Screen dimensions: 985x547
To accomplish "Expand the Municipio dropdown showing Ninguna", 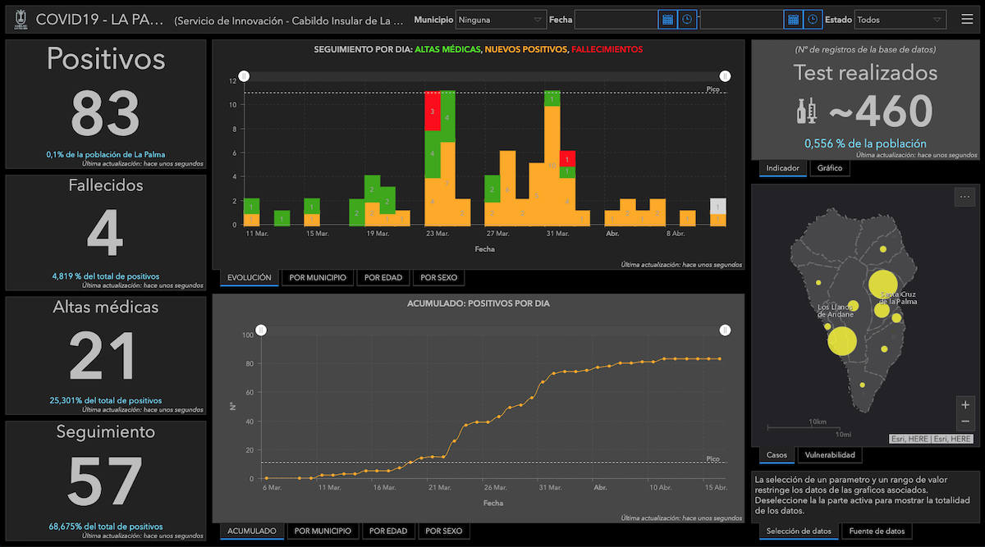I will point(500,19).
